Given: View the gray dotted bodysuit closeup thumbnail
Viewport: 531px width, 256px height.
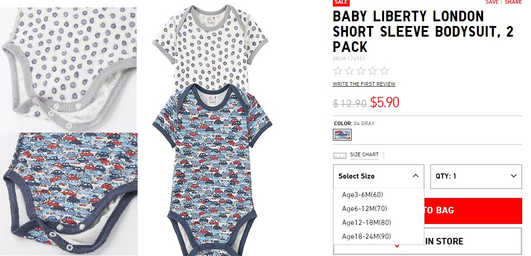Looking at the screenshot, I should [x=69, y=69].
